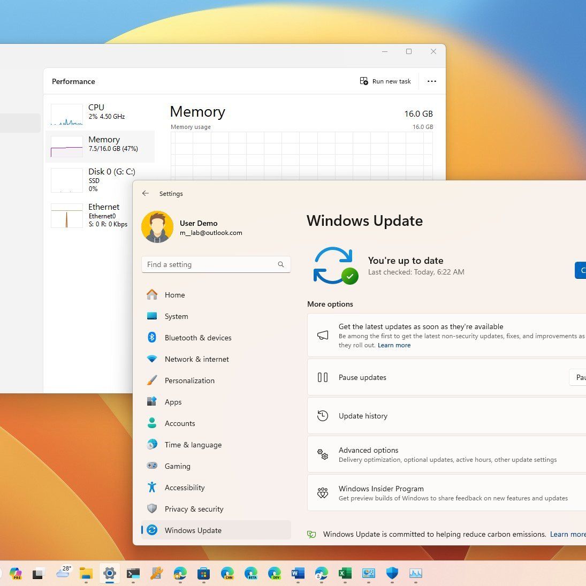Open Terminal from the taskbar
The width and height of the screenshot is (586, 586).
click(x=133, y=573)
